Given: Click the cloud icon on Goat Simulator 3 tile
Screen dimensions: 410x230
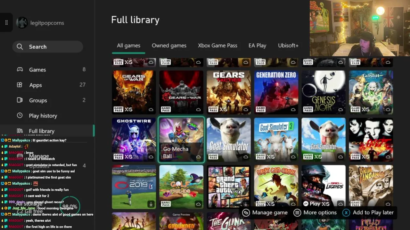Looking at the screenshot, I should point(293,157).
